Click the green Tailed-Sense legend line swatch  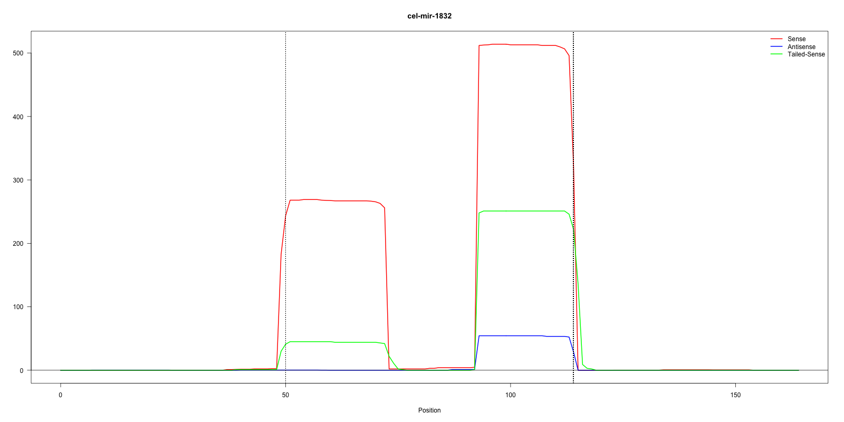(776, 54)
